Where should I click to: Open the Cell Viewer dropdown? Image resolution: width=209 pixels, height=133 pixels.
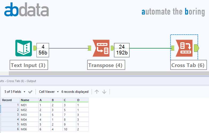tap(49, 92)
